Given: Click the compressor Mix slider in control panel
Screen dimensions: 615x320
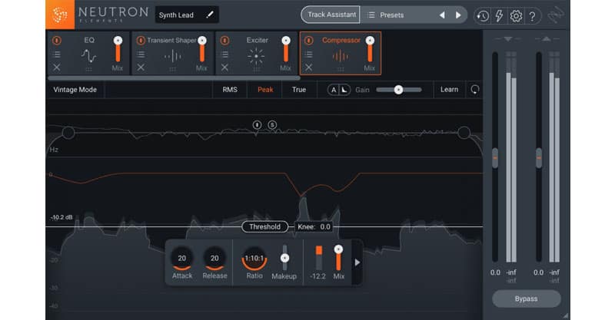Looking at the screenshot, I should click(x=338, y=258).
